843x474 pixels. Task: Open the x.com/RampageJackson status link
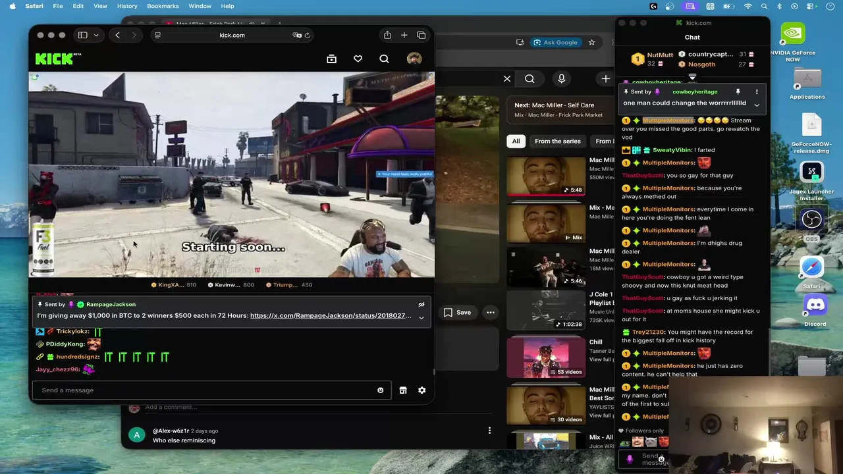331,315
